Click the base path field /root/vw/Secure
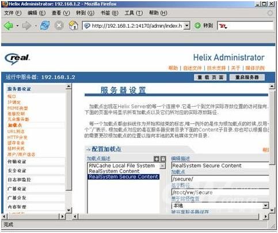The image size is (278, 233). coord(220,192)
